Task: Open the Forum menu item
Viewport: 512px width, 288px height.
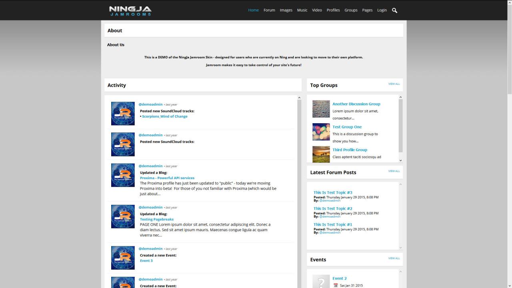Action: [269, 10]
